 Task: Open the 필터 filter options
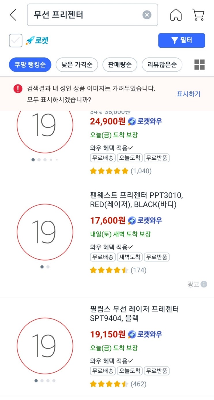click(181, 40)
